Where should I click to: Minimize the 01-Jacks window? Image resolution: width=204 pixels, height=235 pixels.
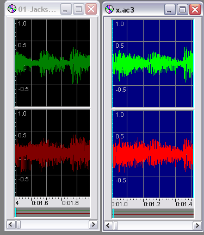(65, 9)
